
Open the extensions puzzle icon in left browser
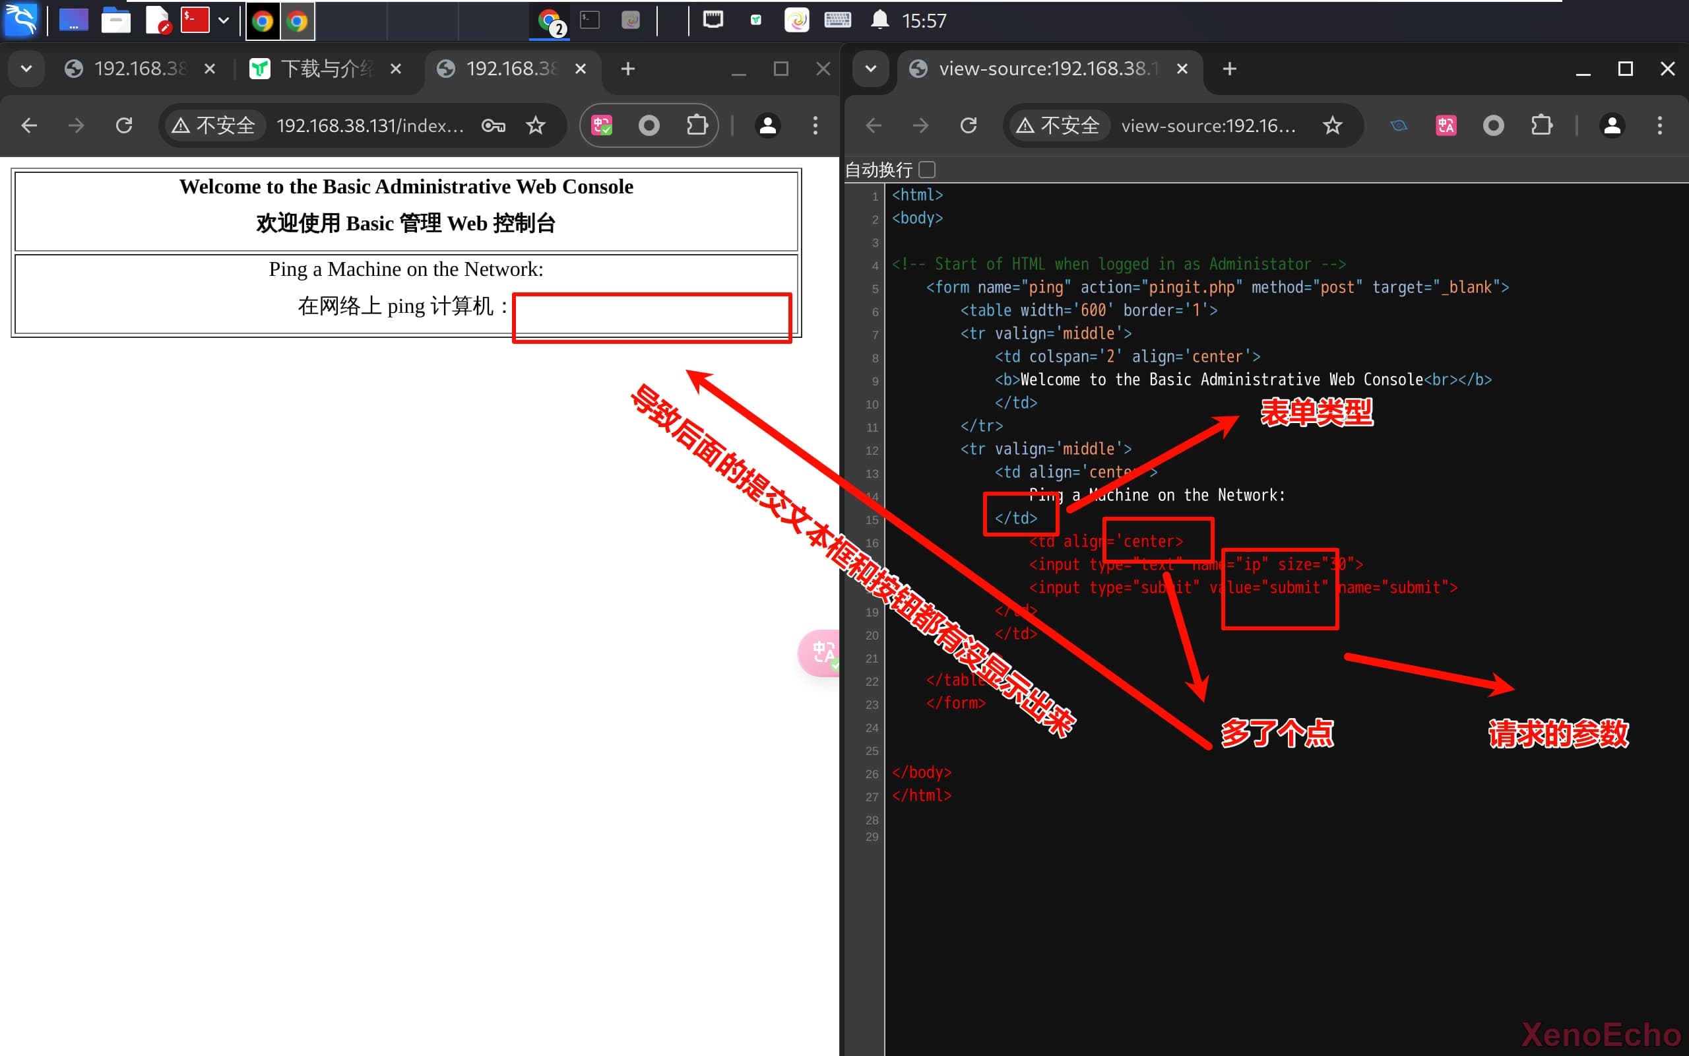point(697,125)
